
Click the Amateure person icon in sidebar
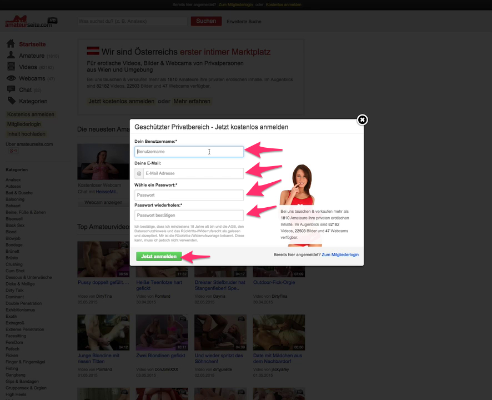11,56
